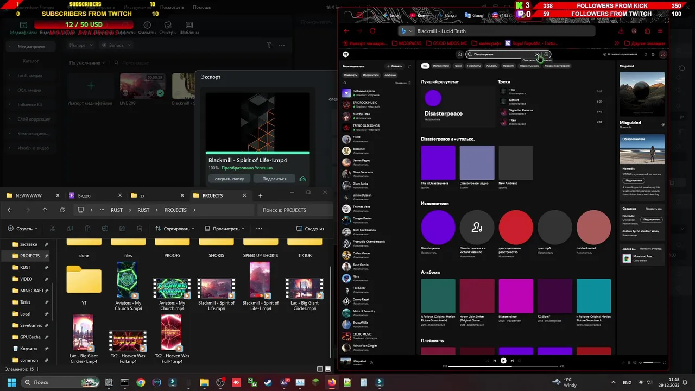Screen dimensions: 695x391
Task: Open Запись dropdown in Filmora
Action: [116, 45]
